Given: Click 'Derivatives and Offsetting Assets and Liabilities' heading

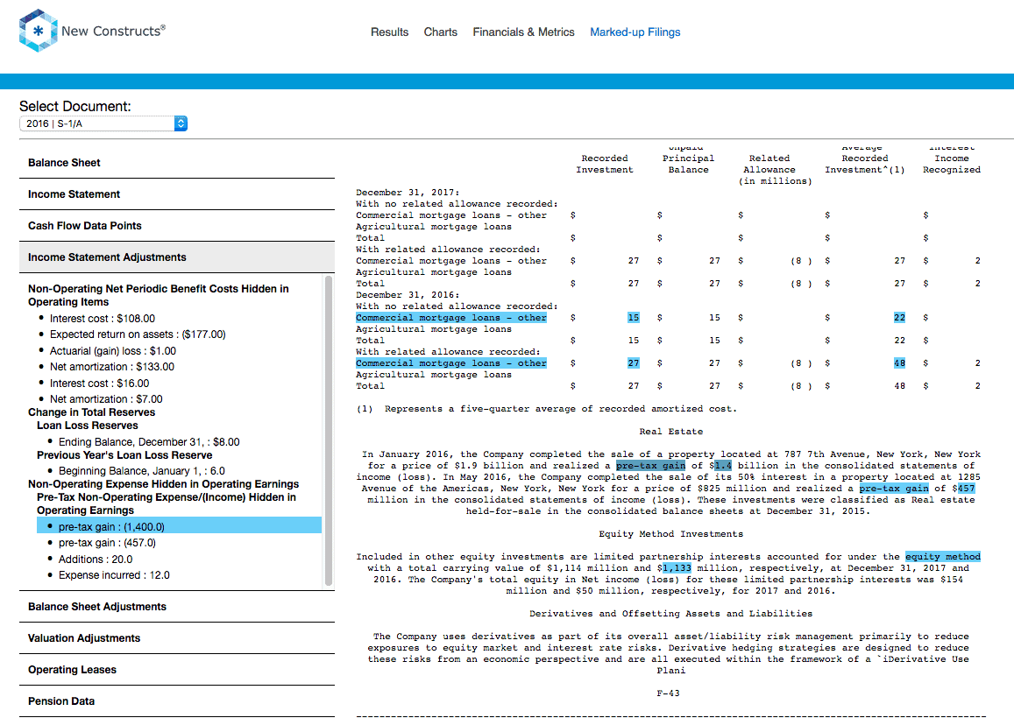Looking at the screenshot, I should tap(671, 614).
